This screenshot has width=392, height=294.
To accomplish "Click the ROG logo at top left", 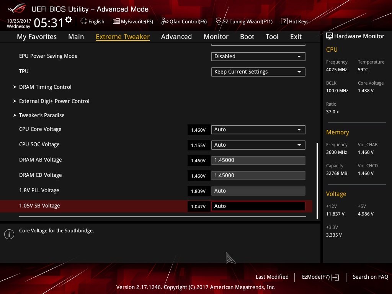I will point(17,8).
